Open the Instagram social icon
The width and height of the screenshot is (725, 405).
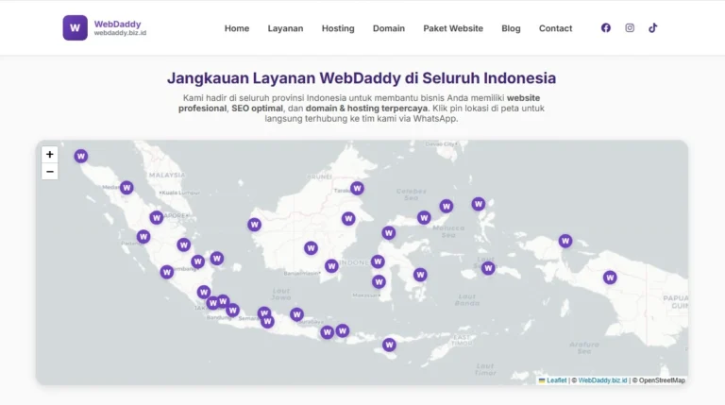pos(630,28)
